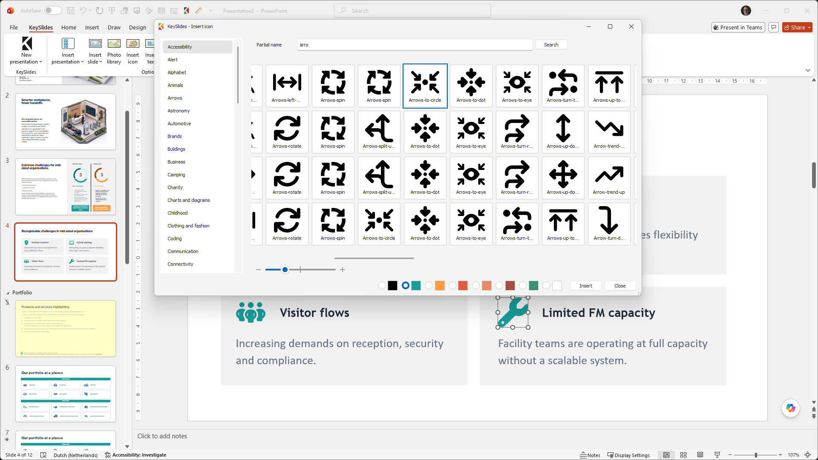Select the white color radio button
Viewport: 818px width, 460px height.
pyautogui.click(x=546, y=286)
